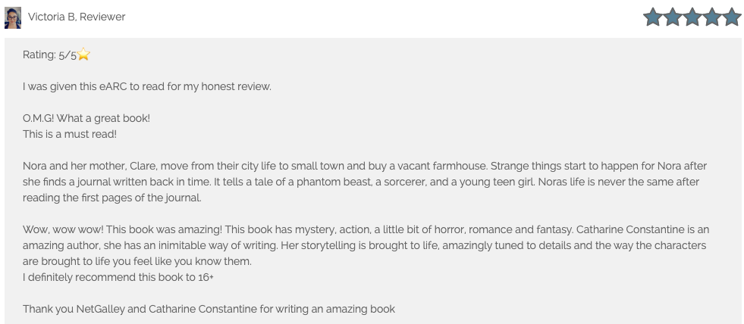Click 'are brought to life you feel' line
This screenshot has height=324, width=744.
click(x=137, y=261)
